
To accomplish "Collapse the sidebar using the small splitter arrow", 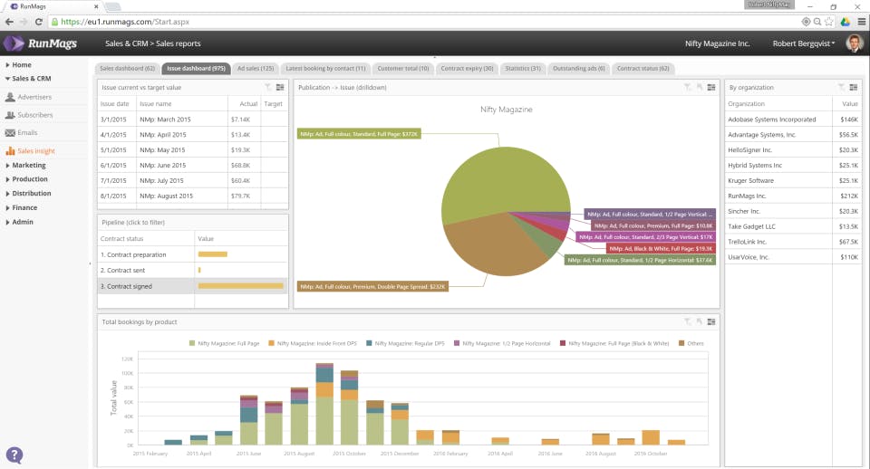I will pyautogui.click(x=91, y=263).
